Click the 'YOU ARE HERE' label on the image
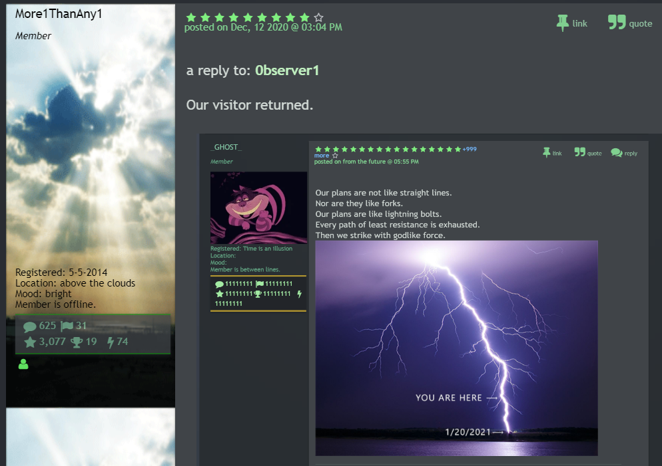The width and height of the screenshot is (662, 466). [448, 398]
